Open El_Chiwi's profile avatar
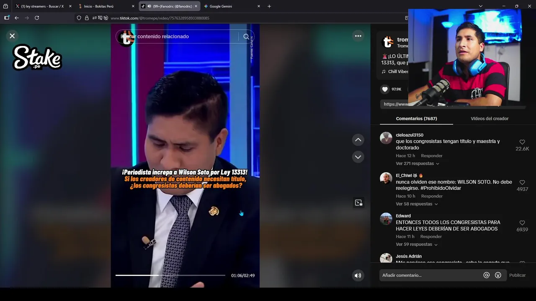The image size is (536, 301). coord(386,179)
